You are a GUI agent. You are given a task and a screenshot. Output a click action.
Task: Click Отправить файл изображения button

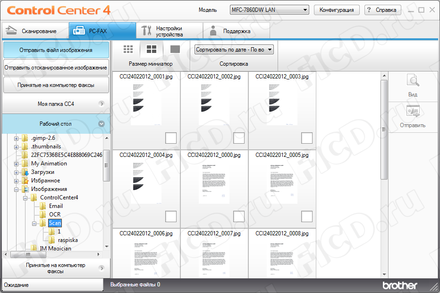(56, 50)
